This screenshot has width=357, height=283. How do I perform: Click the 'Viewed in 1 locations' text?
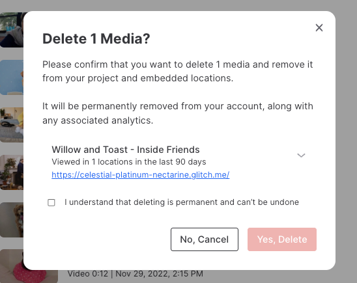(128, 161)
